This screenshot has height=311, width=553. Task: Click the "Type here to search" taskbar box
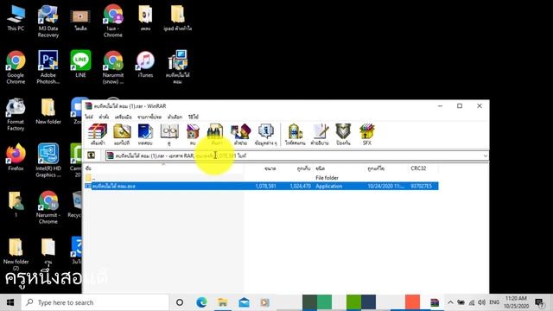95,302
